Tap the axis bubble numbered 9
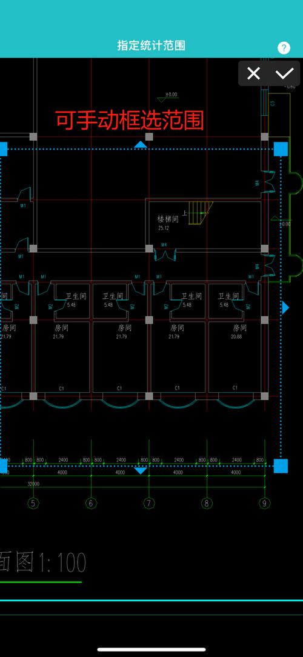The image size is (303, 657). point(264,503)
